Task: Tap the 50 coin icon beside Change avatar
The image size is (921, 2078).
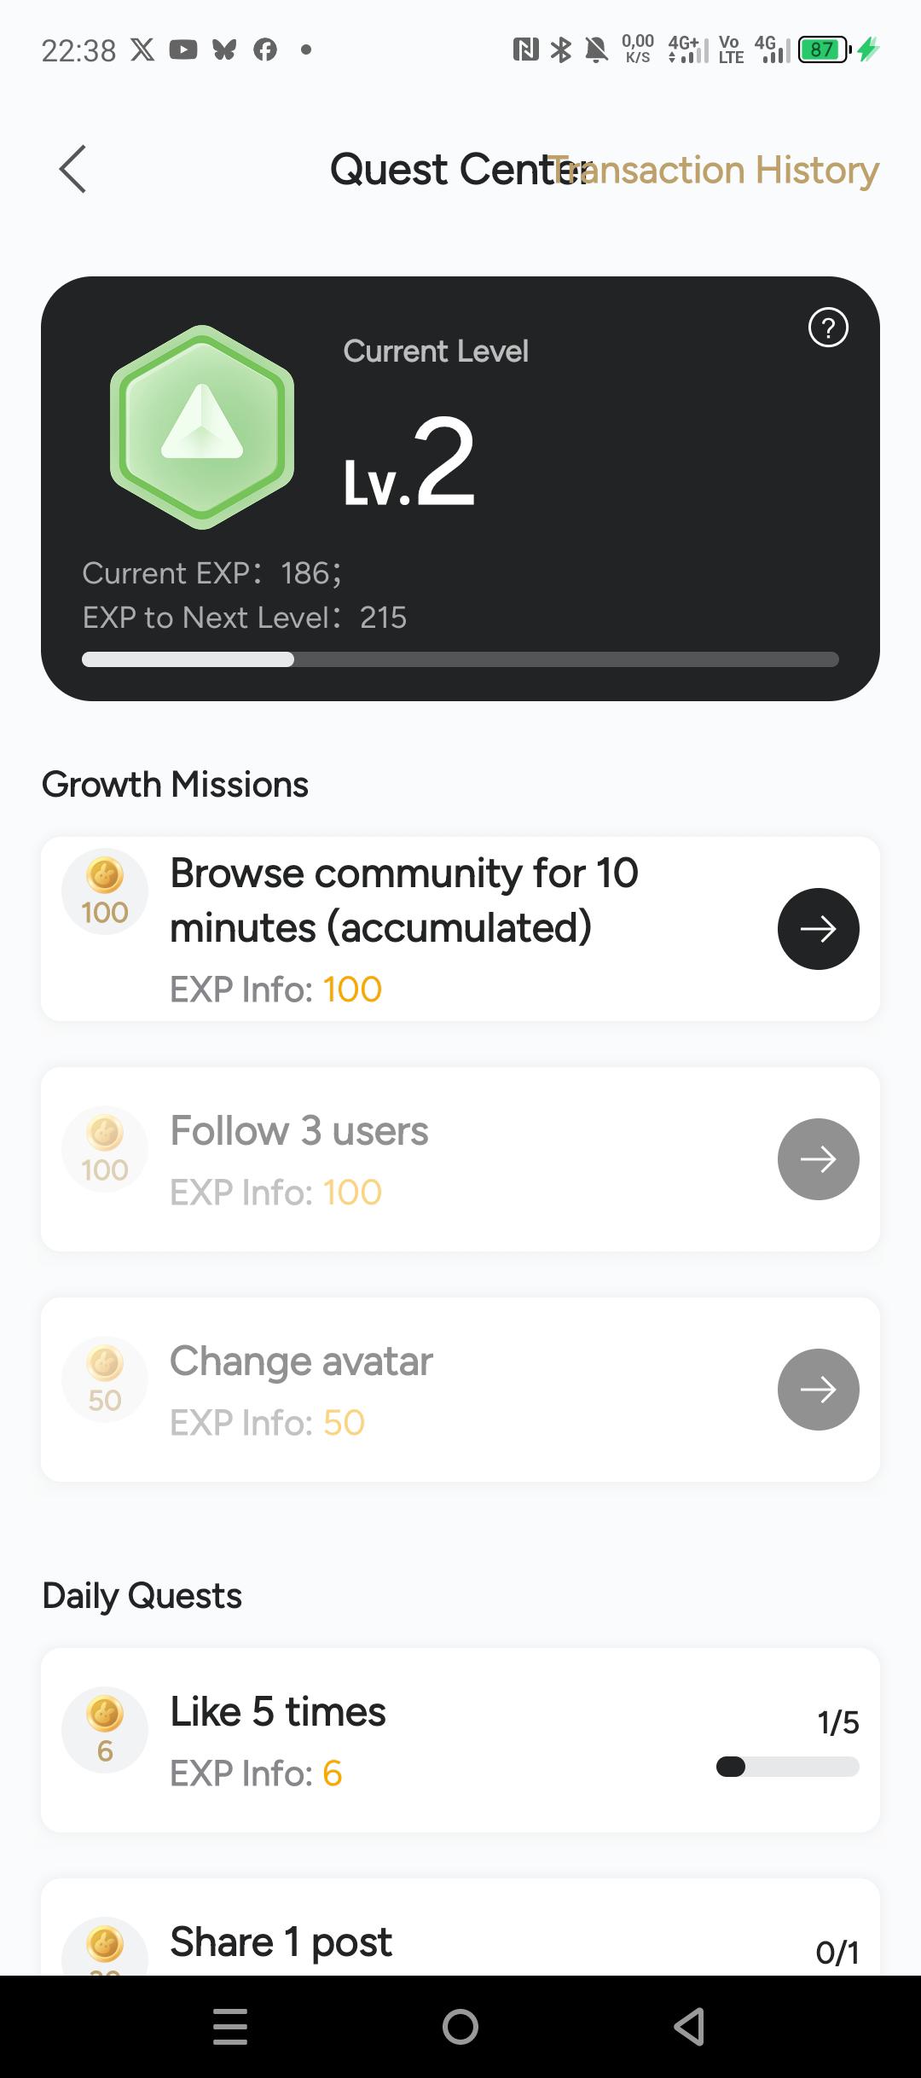Action: point(105,1379)
